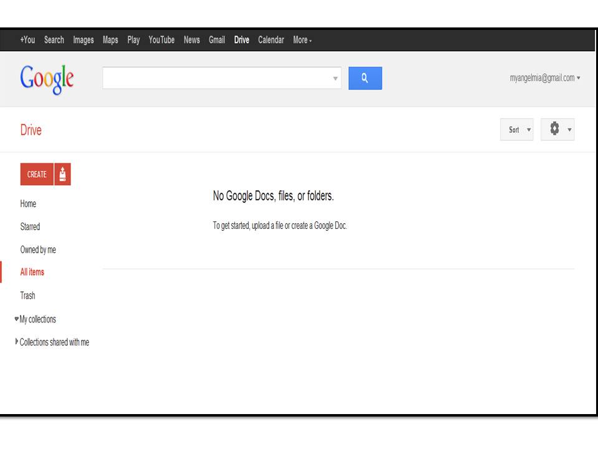Open the Trash folder
598x449 pixels.
27,295
